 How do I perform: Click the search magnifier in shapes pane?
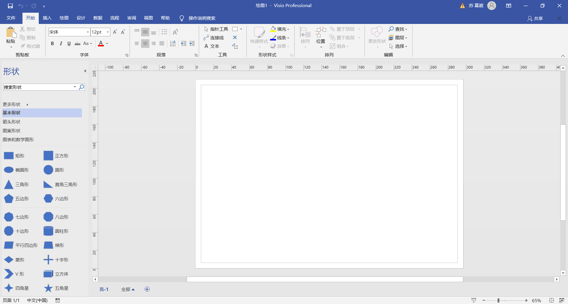tap(81, 87)
